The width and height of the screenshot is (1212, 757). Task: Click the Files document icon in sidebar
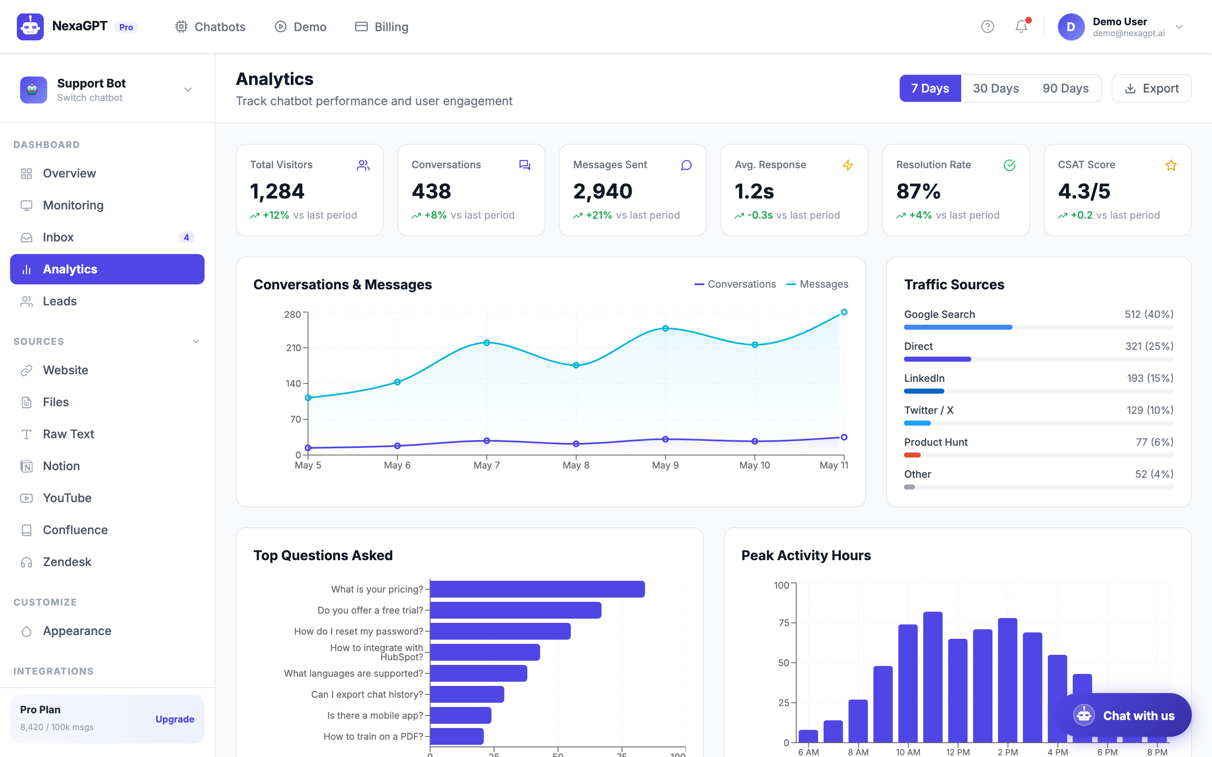pyautogui.click(x=27, y=402)
